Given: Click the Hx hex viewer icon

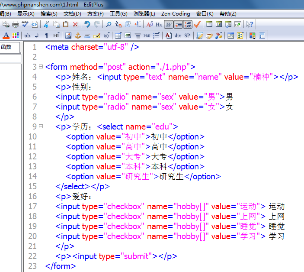Looking at the screenshot, I should tap(159, 25).
